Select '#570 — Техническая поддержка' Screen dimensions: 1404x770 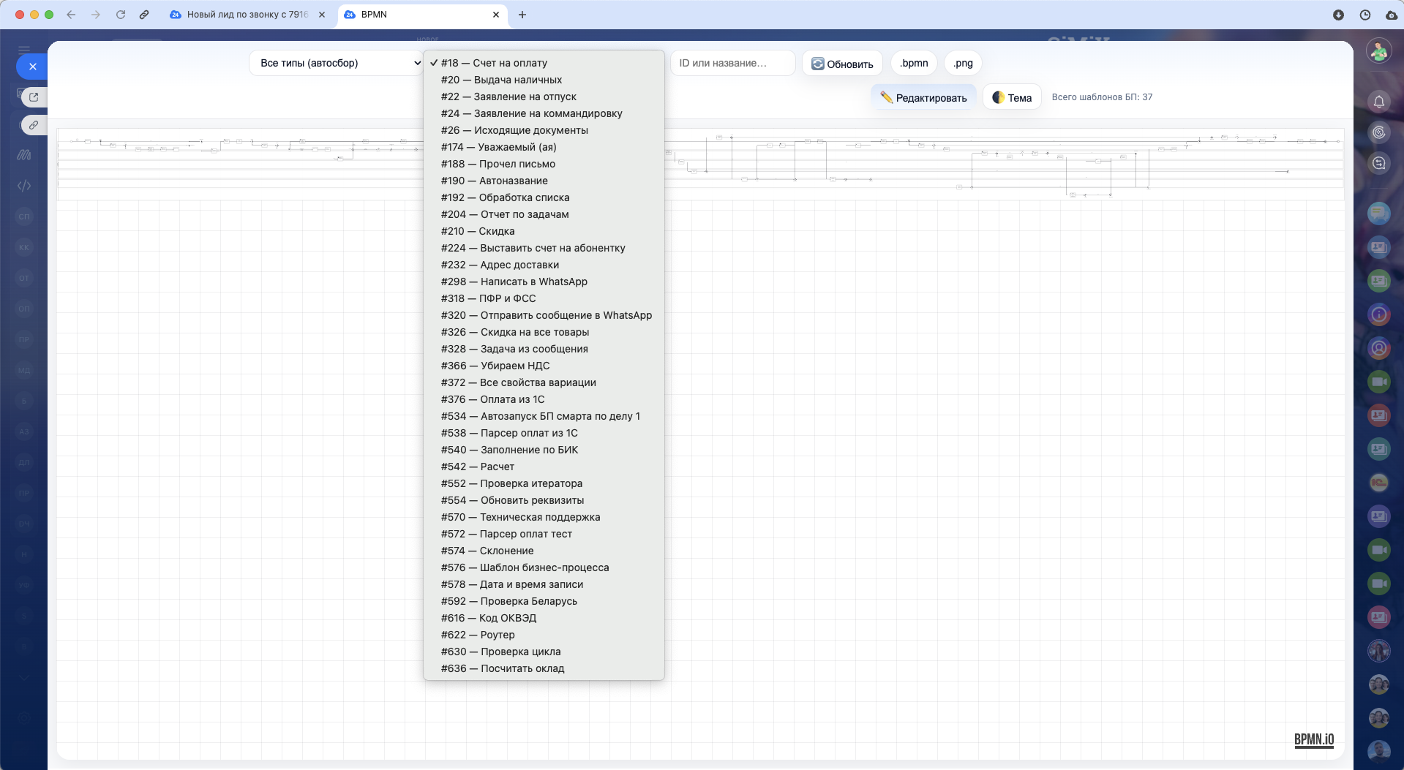tap(544, 517)
